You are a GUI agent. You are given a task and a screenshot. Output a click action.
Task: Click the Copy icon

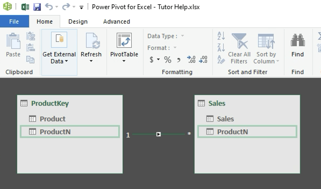coord(30,59)
